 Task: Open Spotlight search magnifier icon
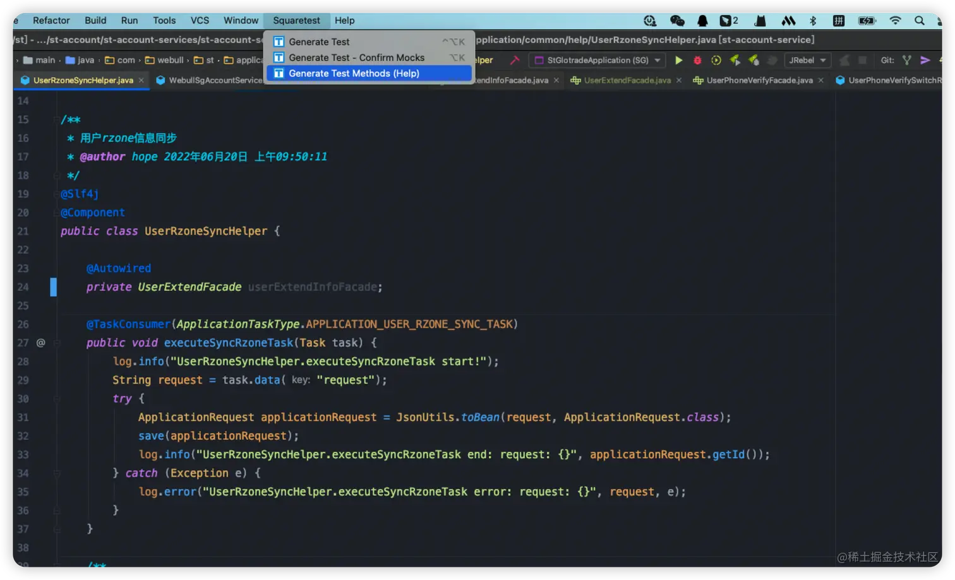click(920, 21)
